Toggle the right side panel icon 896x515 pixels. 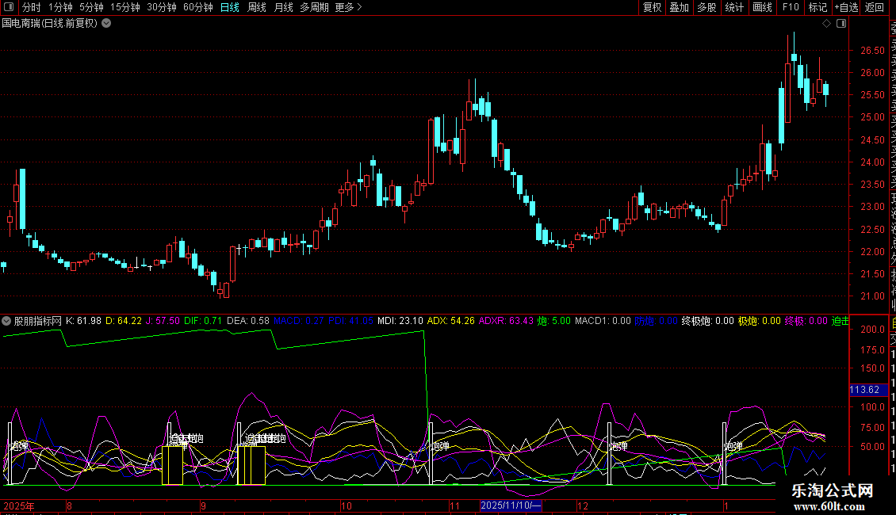point(840,24)
